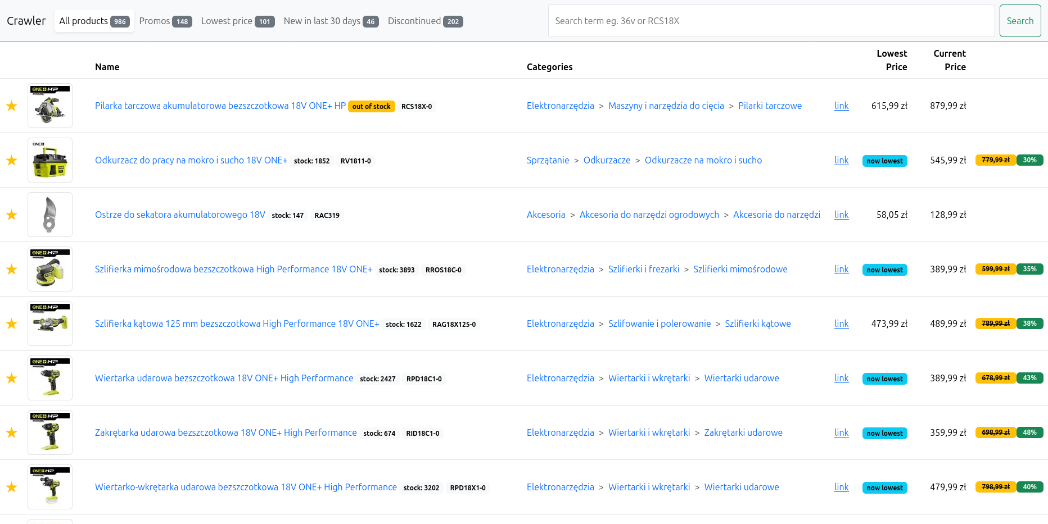Open the Elektronarzędzia category from the saw row
1048x524 pixels.
point(560,106)
